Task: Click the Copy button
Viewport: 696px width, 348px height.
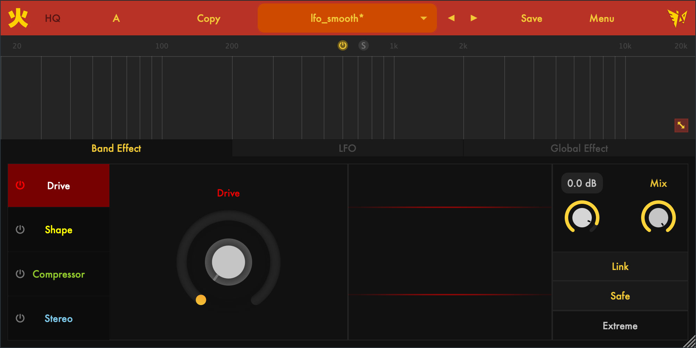Action: [x=208, y=18]
